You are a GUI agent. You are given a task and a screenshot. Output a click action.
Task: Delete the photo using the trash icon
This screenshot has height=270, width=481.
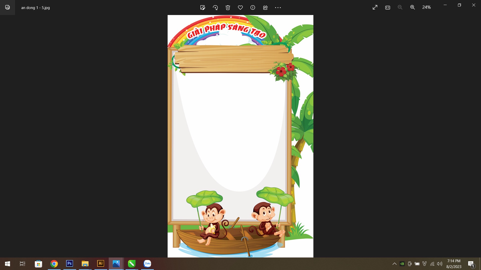tap(228, 7)
